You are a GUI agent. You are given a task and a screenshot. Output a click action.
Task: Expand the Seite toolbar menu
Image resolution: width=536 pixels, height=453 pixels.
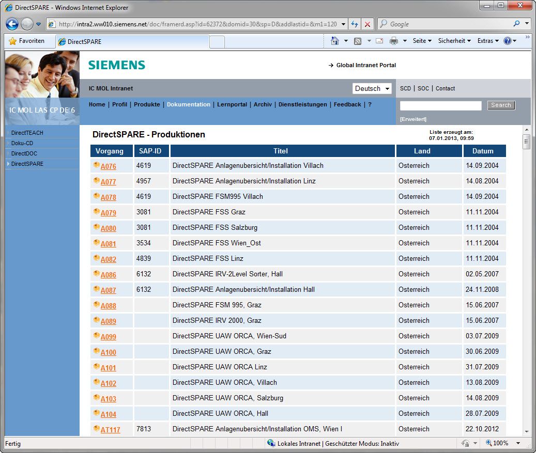(x=422, y=41)
